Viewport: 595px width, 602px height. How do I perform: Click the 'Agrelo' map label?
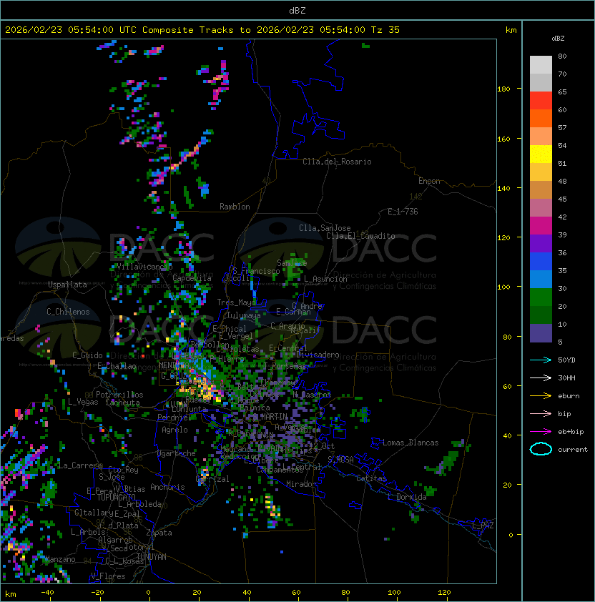(x=174, y=430)
